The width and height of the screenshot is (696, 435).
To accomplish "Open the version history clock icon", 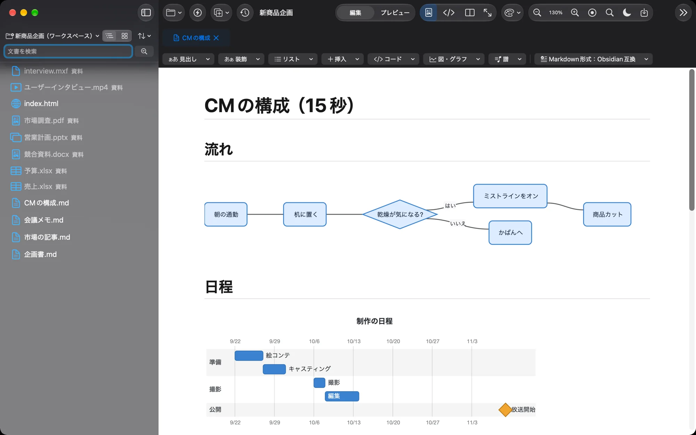I will point(245,13).
